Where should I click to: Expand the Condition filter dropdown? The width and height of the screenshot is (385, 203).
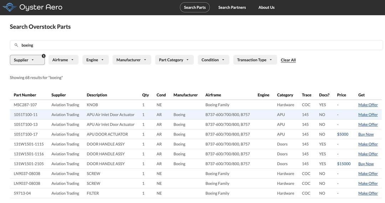[x=213, y=60]
